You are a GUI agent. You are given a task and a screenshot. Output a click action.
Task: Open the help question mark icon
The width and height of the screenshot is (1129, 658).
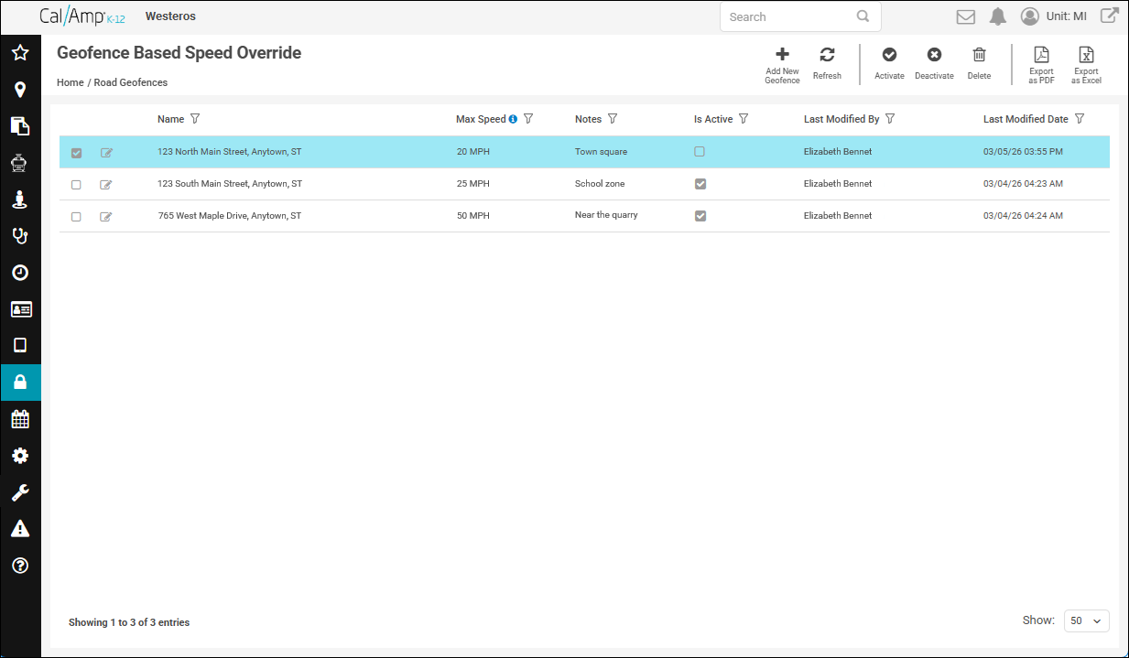20,566
